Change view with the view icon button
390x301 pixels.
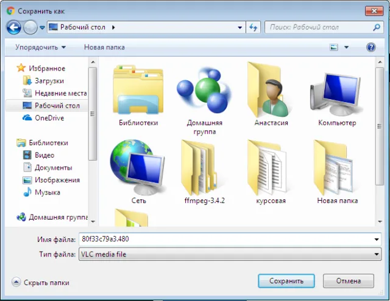pos(334,47)
